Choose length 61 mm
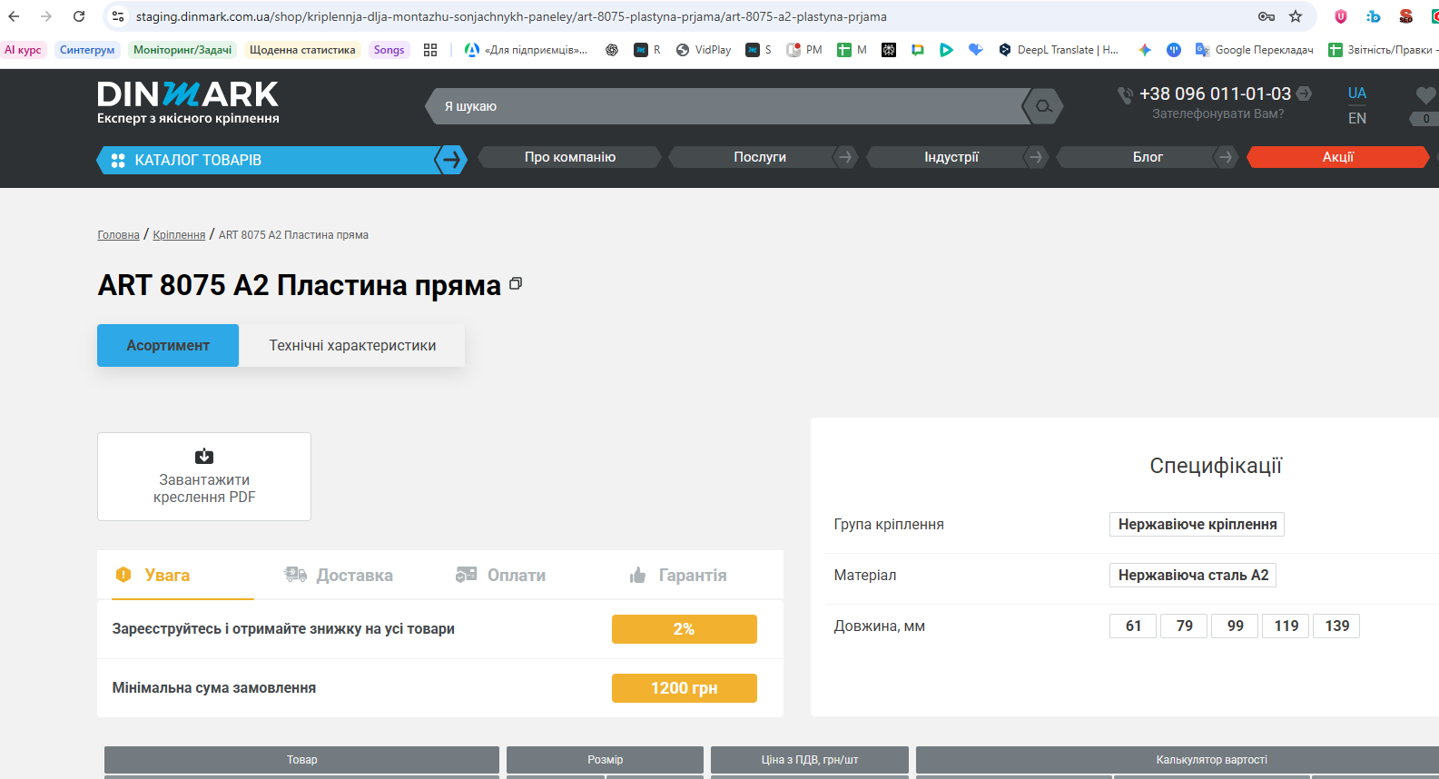Image resolution: width=1439 pixels, height=779 pixels. [x=1133, y=626]
